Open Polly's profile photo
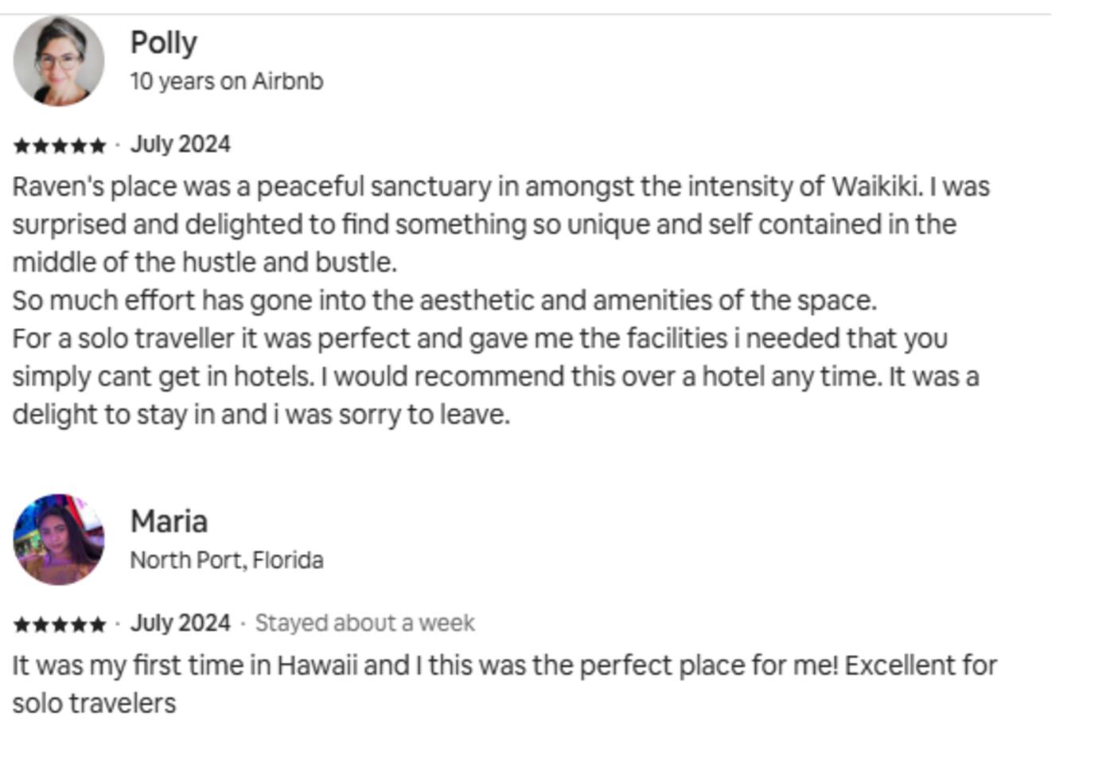The image size is (1110, 764). click(59, 60)
